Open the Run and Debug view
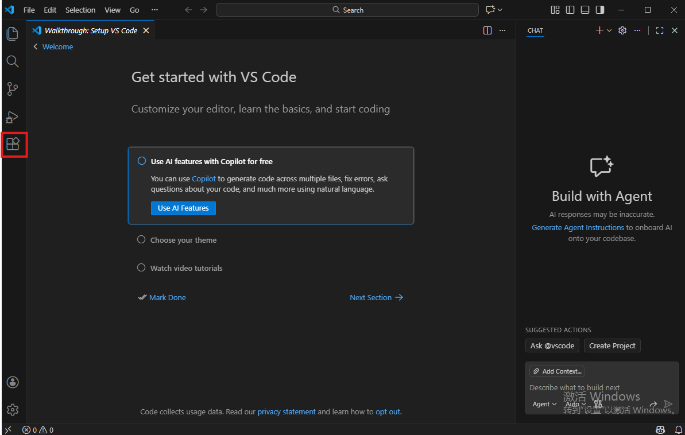The width and height of the screenshot is (685, 435). (13, 117)
